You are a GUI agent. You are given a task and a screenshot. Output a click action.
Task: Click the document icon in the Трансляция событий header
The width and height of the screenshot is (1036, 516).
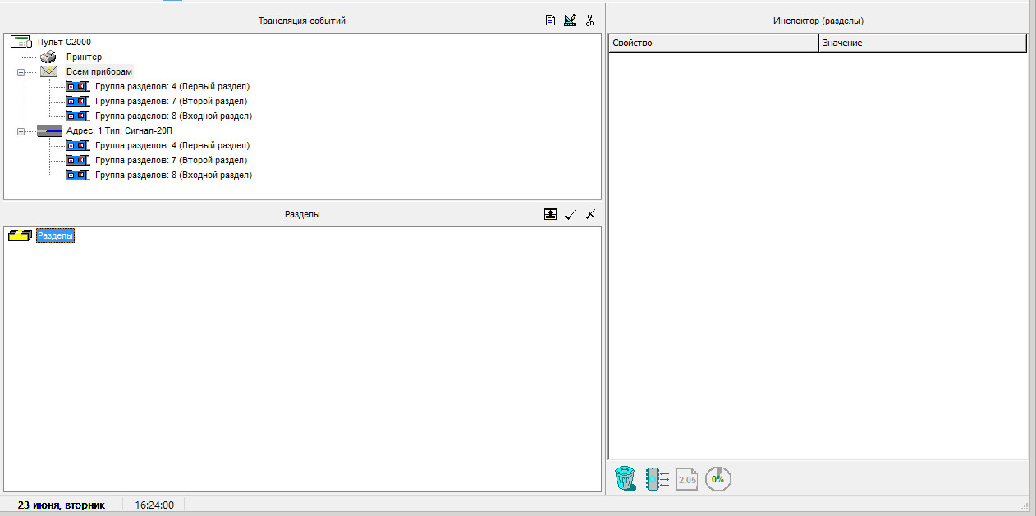pyautogui.click(x=551, y=21)
